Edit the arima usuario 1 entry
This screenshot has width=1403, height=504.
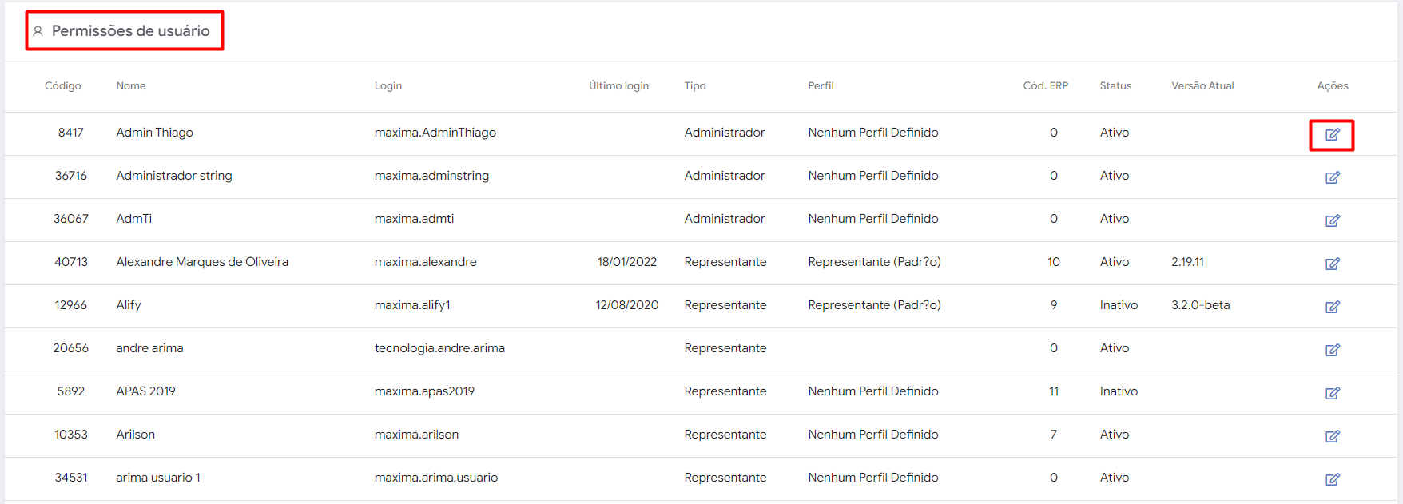click(1332, 479)
